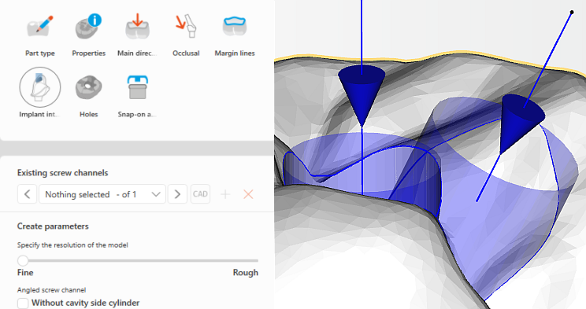The height and width of the screenshot is (309, 586).
Task: Delete screw channel with red X
Action: 248,194
